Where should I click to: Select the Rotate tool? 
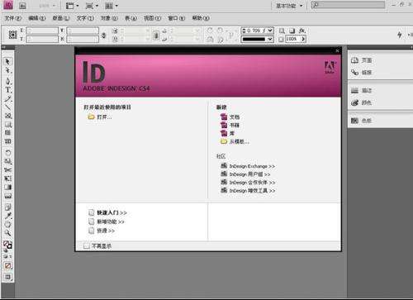(x=7, y=152)
